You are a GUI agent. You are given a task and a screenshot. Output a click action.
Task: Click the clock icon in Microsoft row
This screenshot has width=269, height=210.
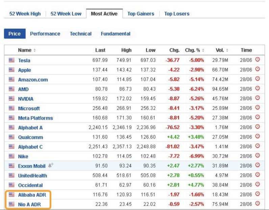(x=258, y=107)
